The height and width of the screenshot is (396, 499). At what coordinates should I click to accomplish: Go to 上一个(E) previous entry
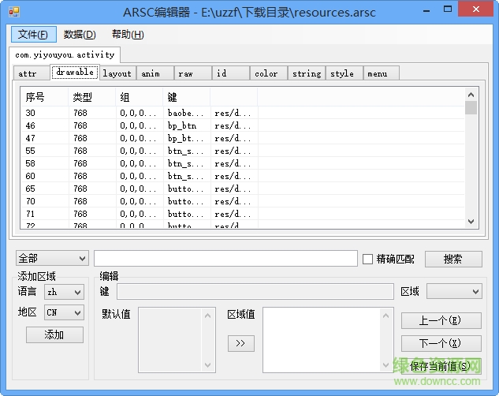click(440, 320)
